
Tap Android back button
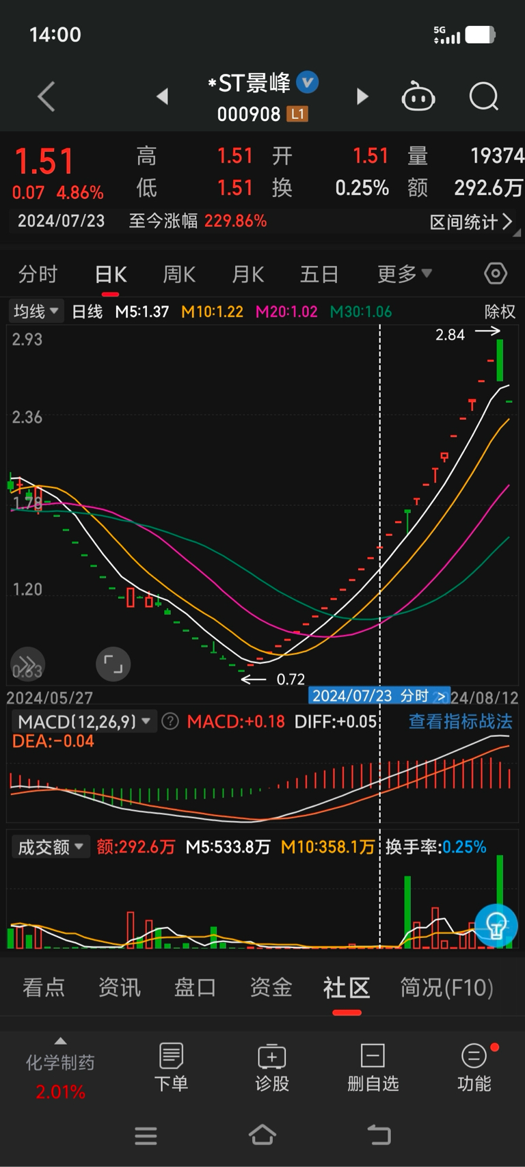coord(379,1135)
